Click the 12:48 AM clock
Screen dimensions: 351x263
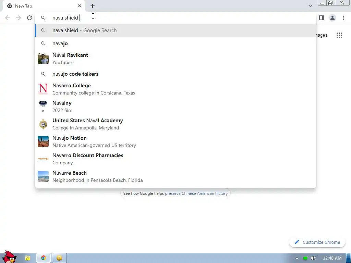[x=332, y=258]
